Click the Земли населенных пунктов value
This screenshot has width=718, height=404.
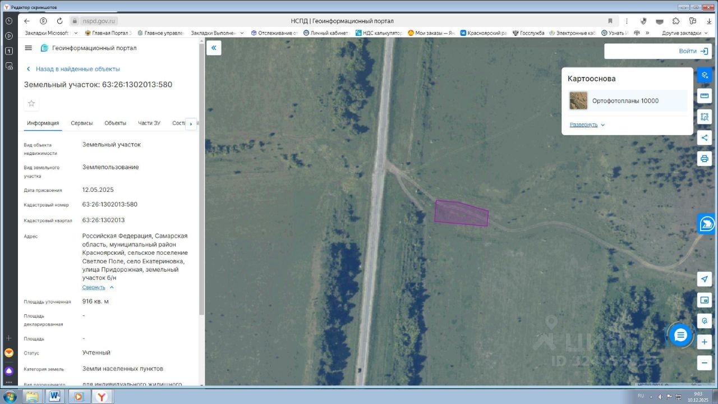click(123, 369)
